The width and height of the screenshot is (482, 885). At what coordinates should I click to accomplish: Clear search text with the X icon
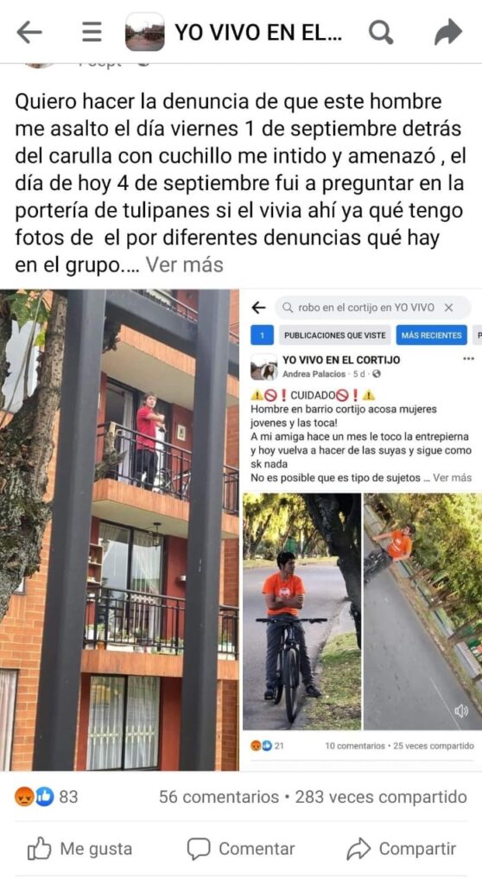[448, 308]
